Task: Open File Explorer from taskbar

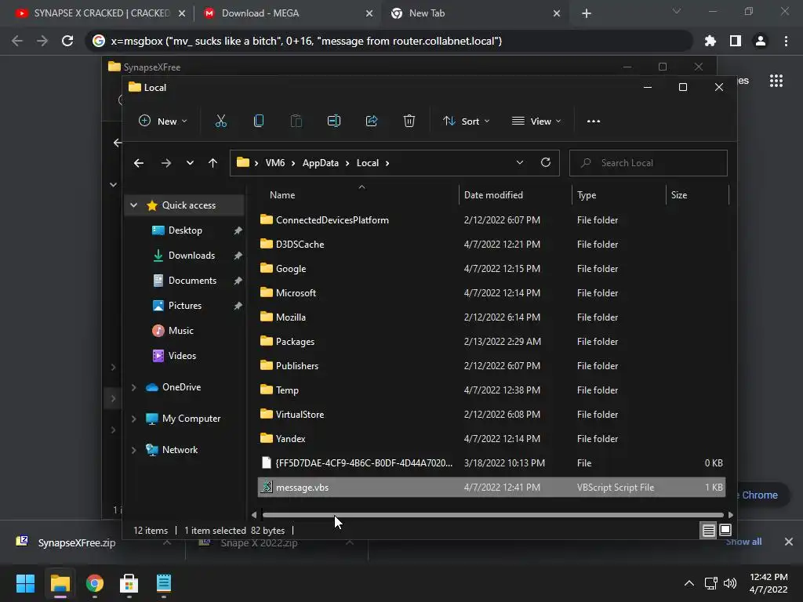Action: pos(60,583)
